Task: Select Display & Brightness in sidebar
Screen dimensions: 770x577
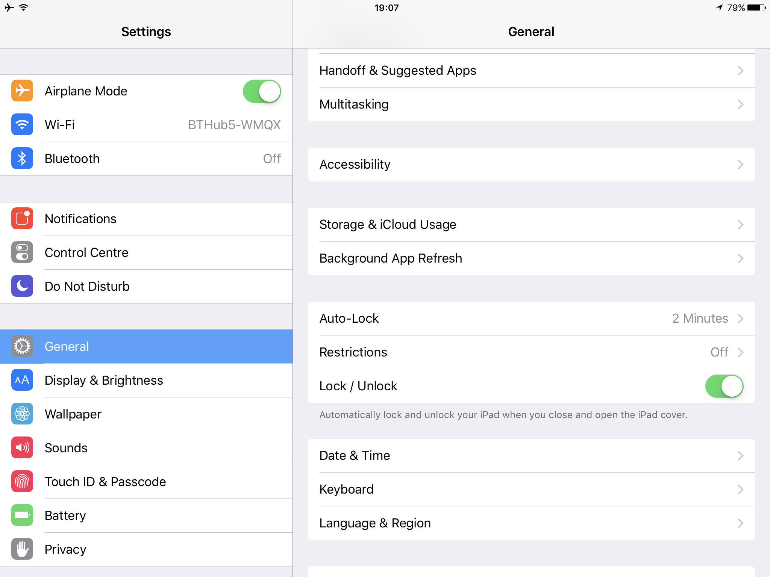Action: point(146,380)
